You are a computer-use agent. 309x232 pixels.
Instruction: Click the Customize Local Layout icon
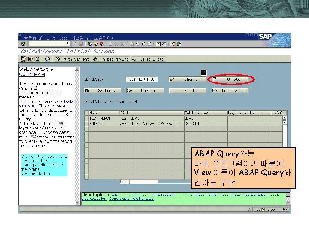pos(179,43)
